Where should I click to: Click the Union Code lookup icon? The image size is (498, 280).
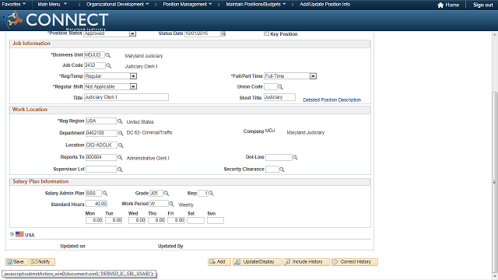coord(280,86)
